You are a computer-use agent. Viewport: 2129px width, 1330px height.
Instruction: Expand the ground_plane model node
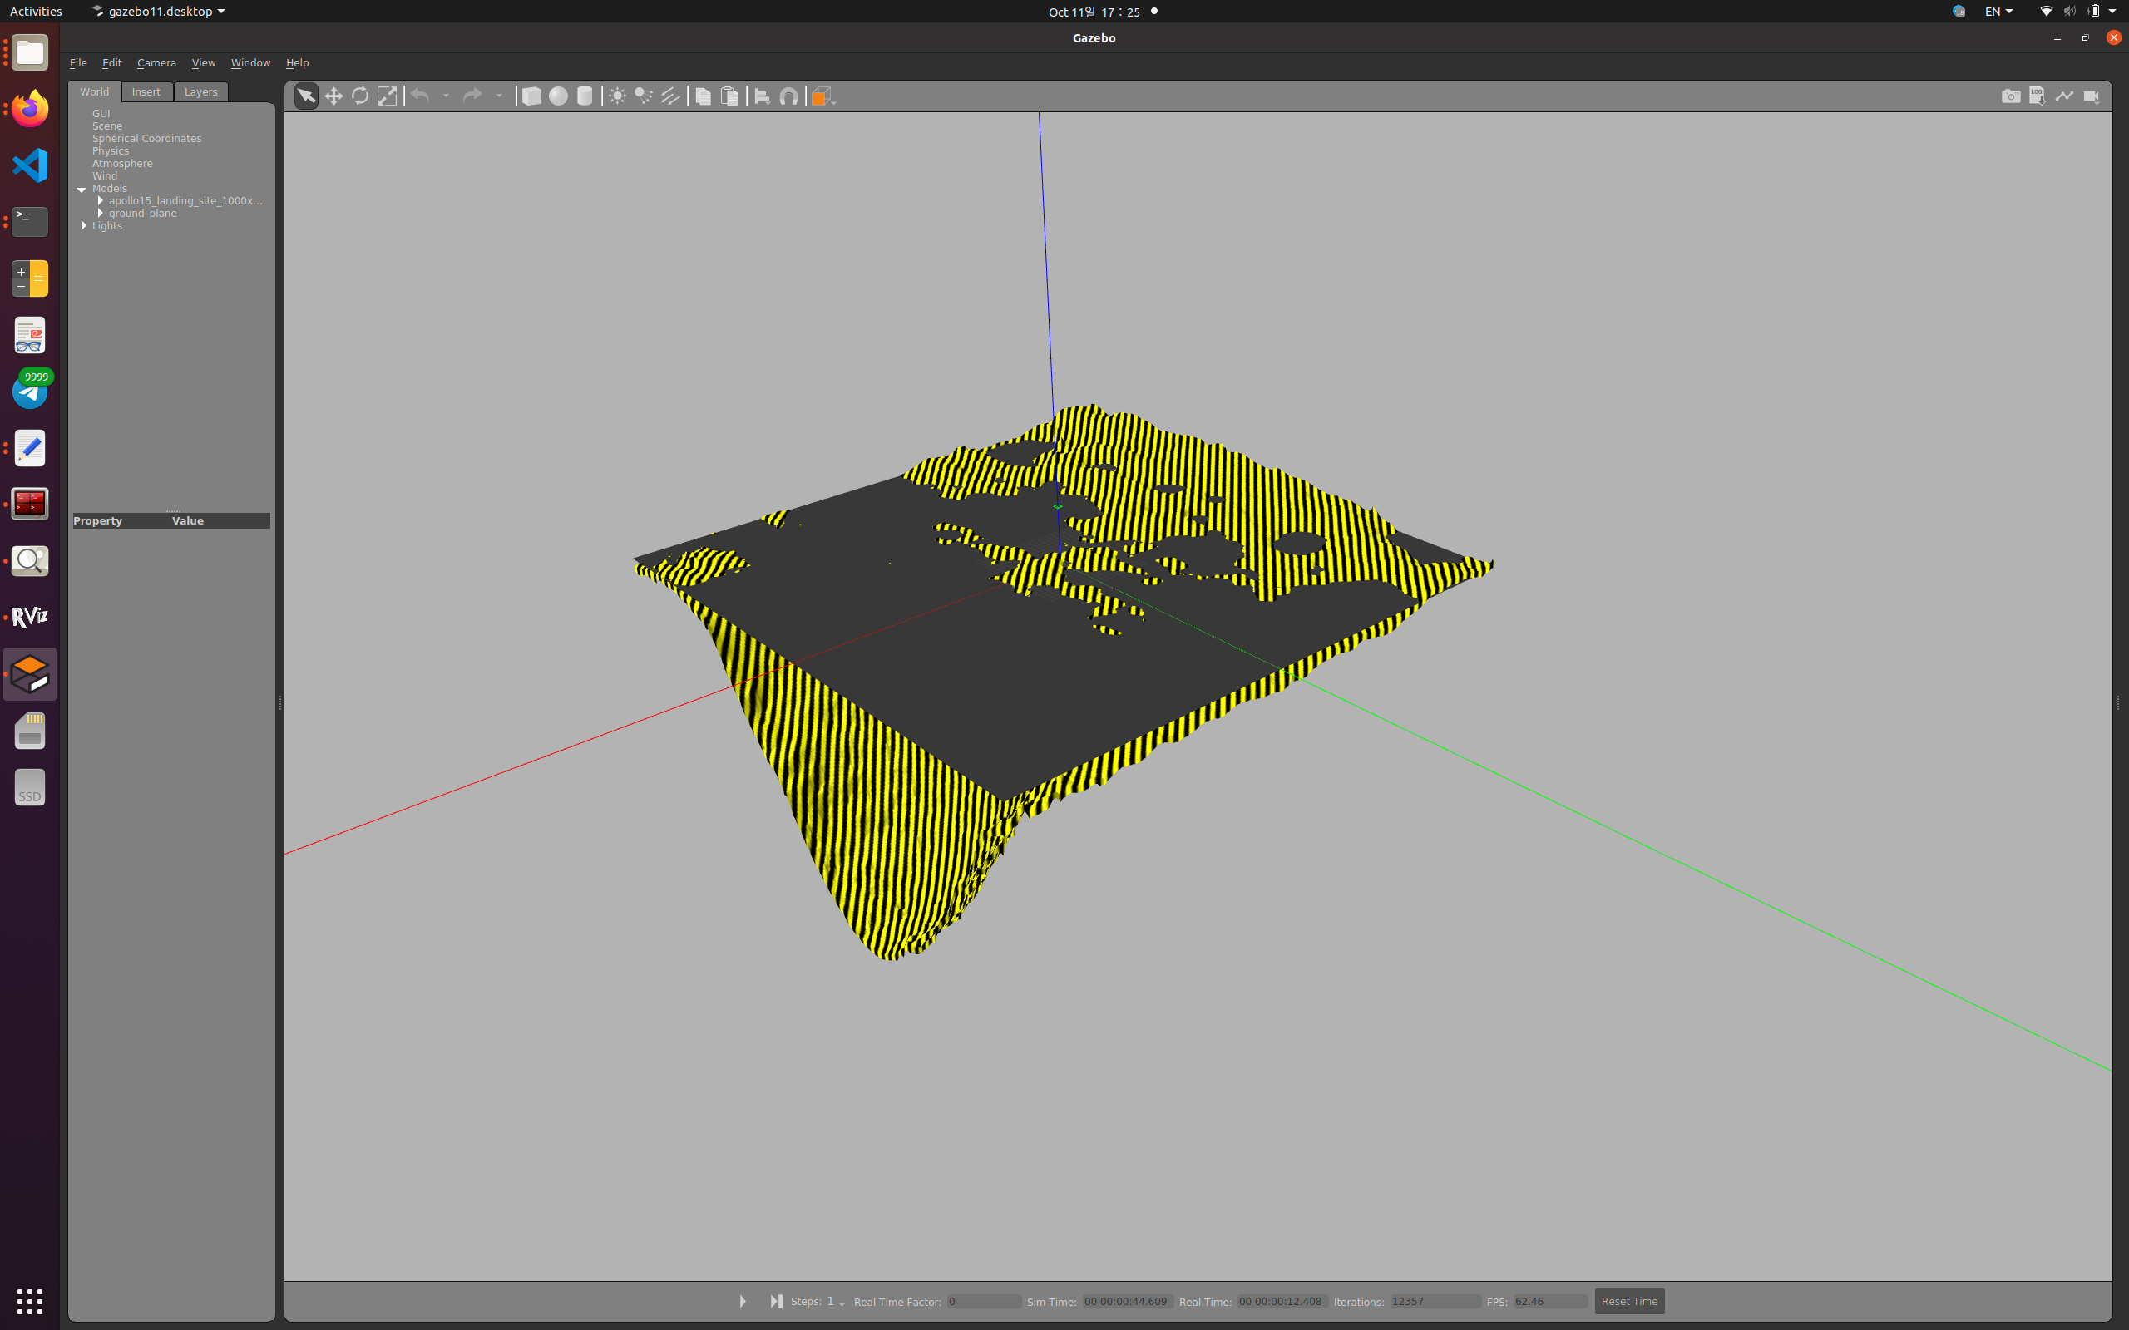click(101, 213)
